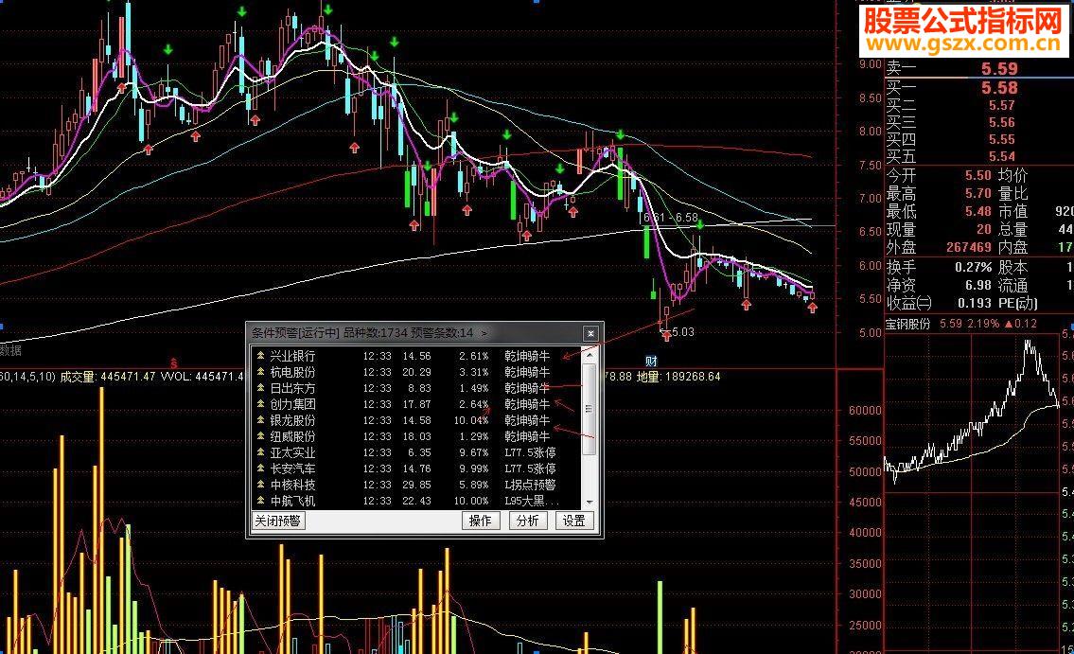Click the alert icon beside 创力集团
The width and height of the screenshot is (1074, 654).
click(x=260, y=404)
